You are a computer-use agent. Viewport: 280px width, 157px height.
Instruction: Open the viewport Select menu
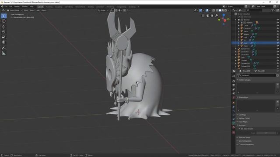32,10
